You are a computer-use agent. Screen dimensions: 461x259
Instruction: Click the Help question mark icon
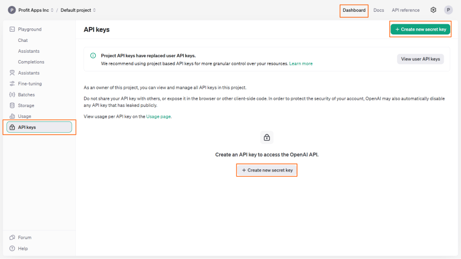click(x=12, y=248)
